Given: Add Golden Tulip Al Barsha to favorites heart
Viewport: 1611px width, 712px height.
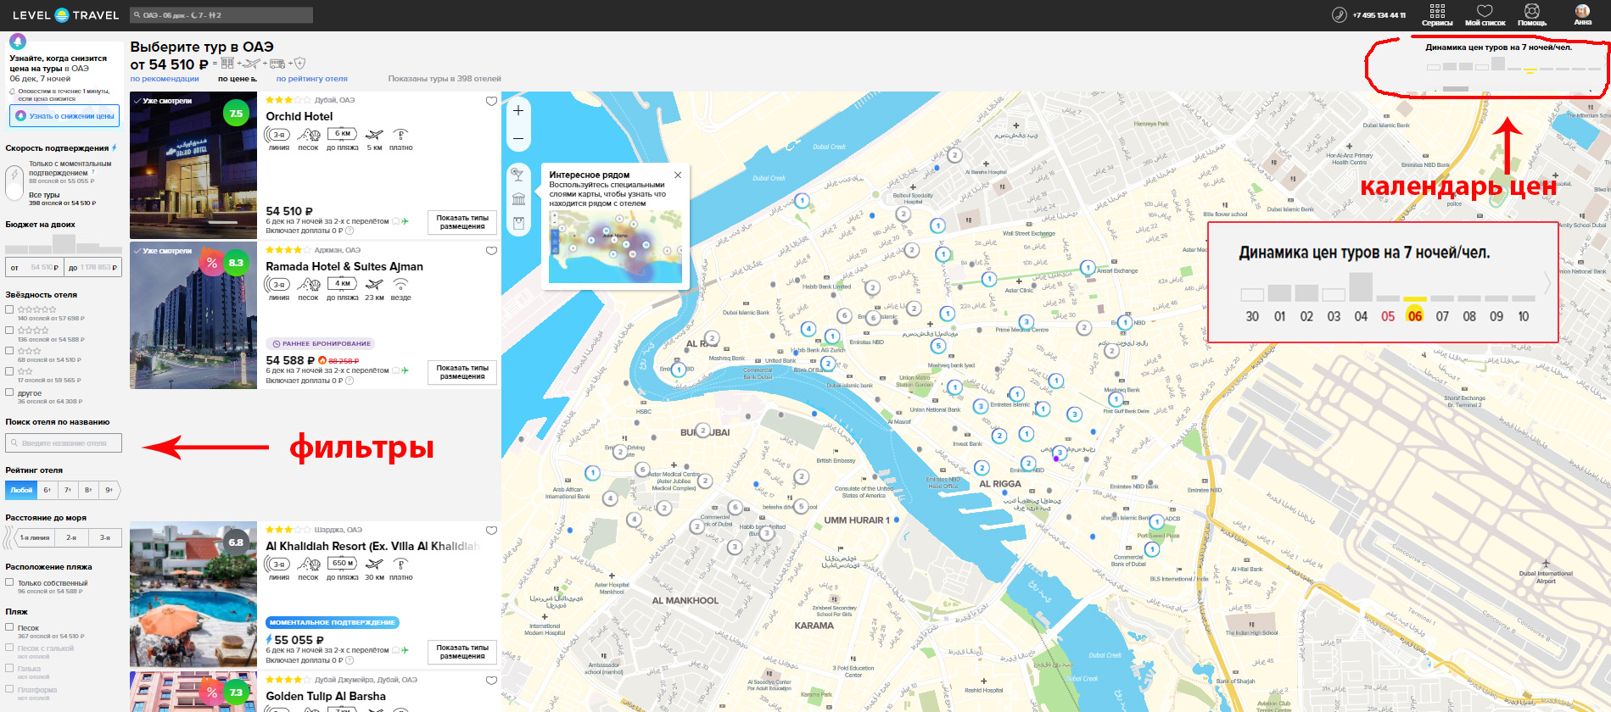Looking at the screenshot, I should 491,681.
